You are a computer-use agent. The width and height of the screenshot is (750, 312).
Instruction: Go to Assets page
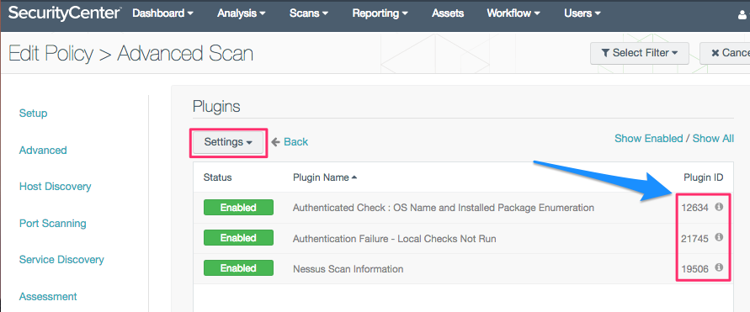click(448, 13)
